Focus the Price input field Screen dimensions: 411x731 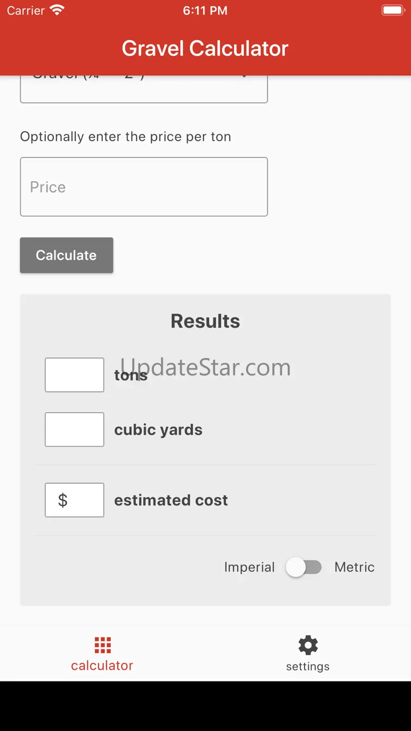coord(144,187)
